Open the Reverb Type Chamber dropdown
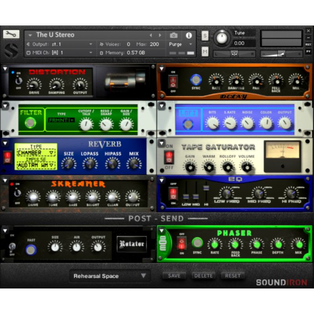Image resolution: width=314 pixels, height=314 pixels. (36, 153)
